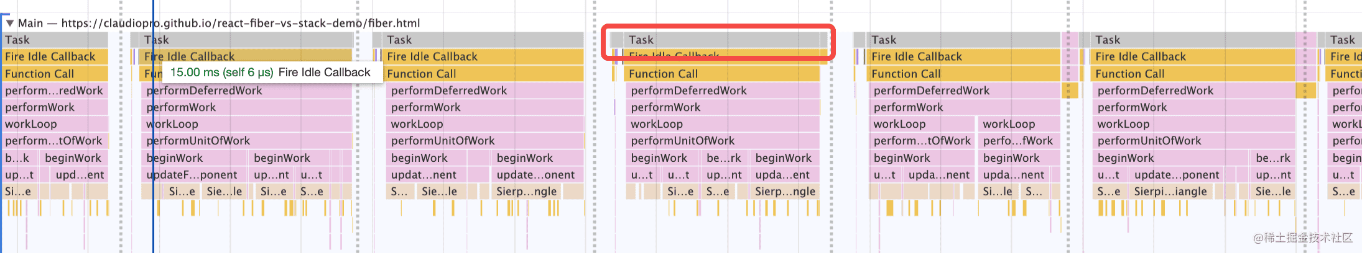The height and width of the screenshot is (253, 1362).
Task: Select the update...ponent block
Action: tap(1176, 175)
